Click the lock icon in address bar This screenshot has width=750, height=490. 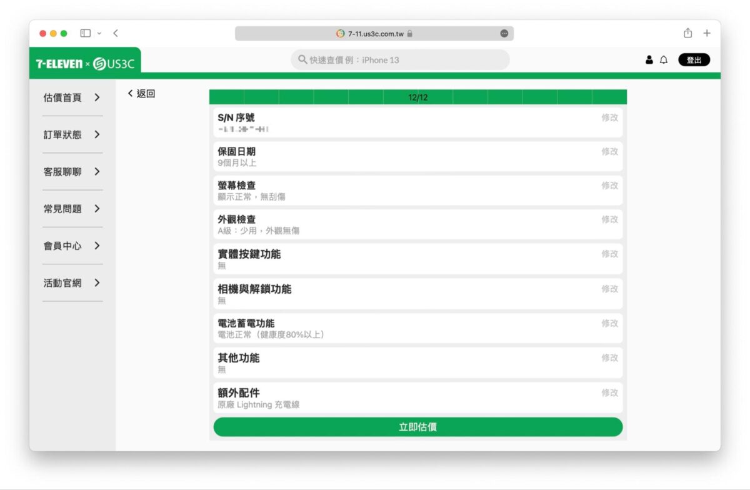(x=410, y=34)
